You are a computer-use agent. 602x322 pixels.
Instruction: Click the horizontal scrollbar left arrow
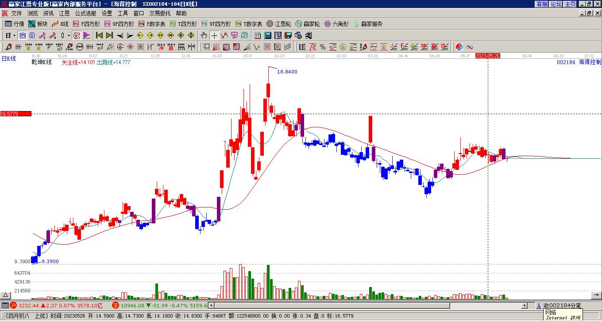click(x=212, y=305)
